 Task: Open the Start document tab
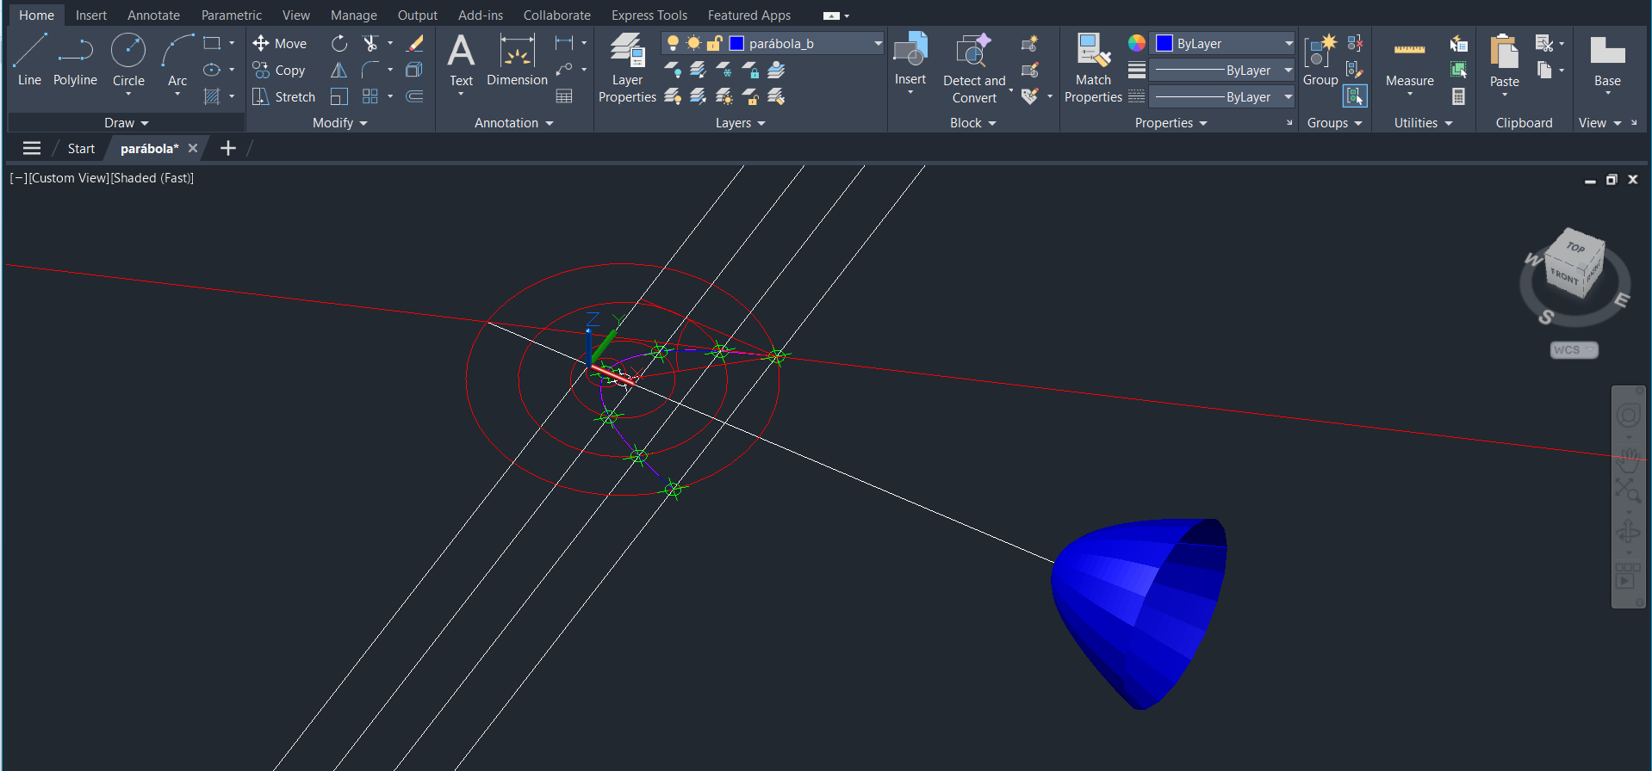pos(81,149)
